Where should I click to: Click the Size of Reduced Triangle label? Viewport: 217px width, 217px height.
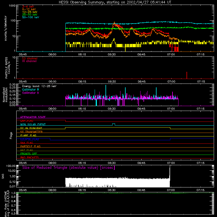point(69,168)
